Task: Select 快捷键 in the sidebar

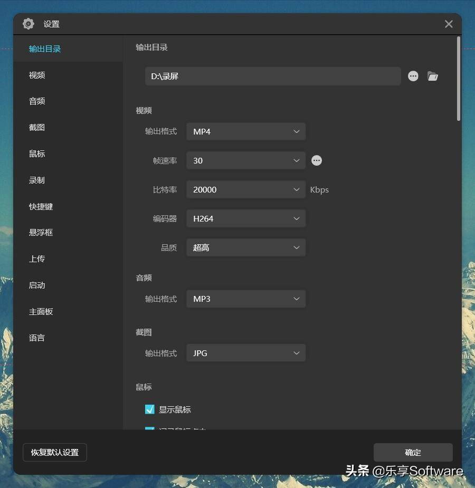Action: click(41, 207)
